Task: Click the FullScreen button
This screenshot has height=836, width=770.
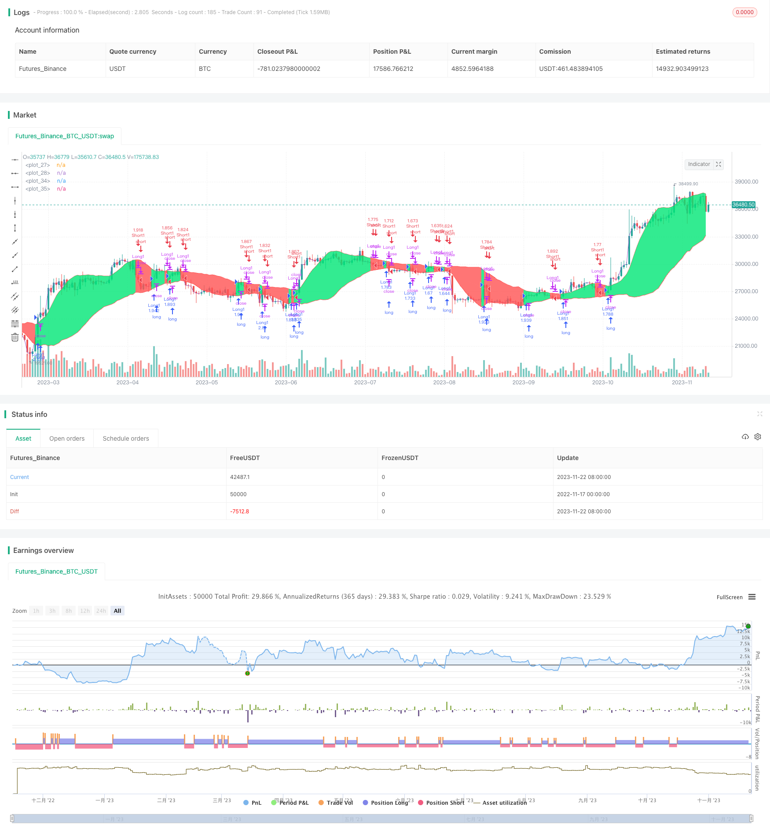Action: [730, 597]
